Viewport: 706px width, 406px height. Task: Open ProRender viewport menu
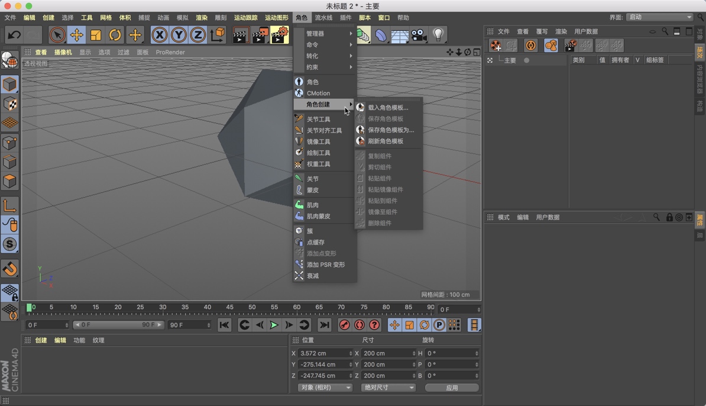point(170,52)
